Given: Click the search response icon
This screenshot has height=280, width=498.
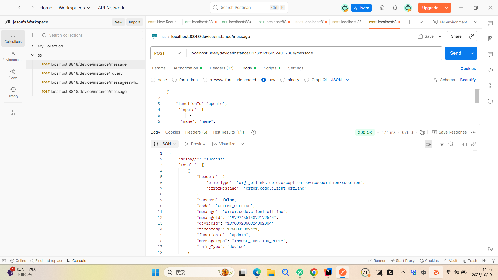Looking at the screenshot, I should [x=451, y=144].
